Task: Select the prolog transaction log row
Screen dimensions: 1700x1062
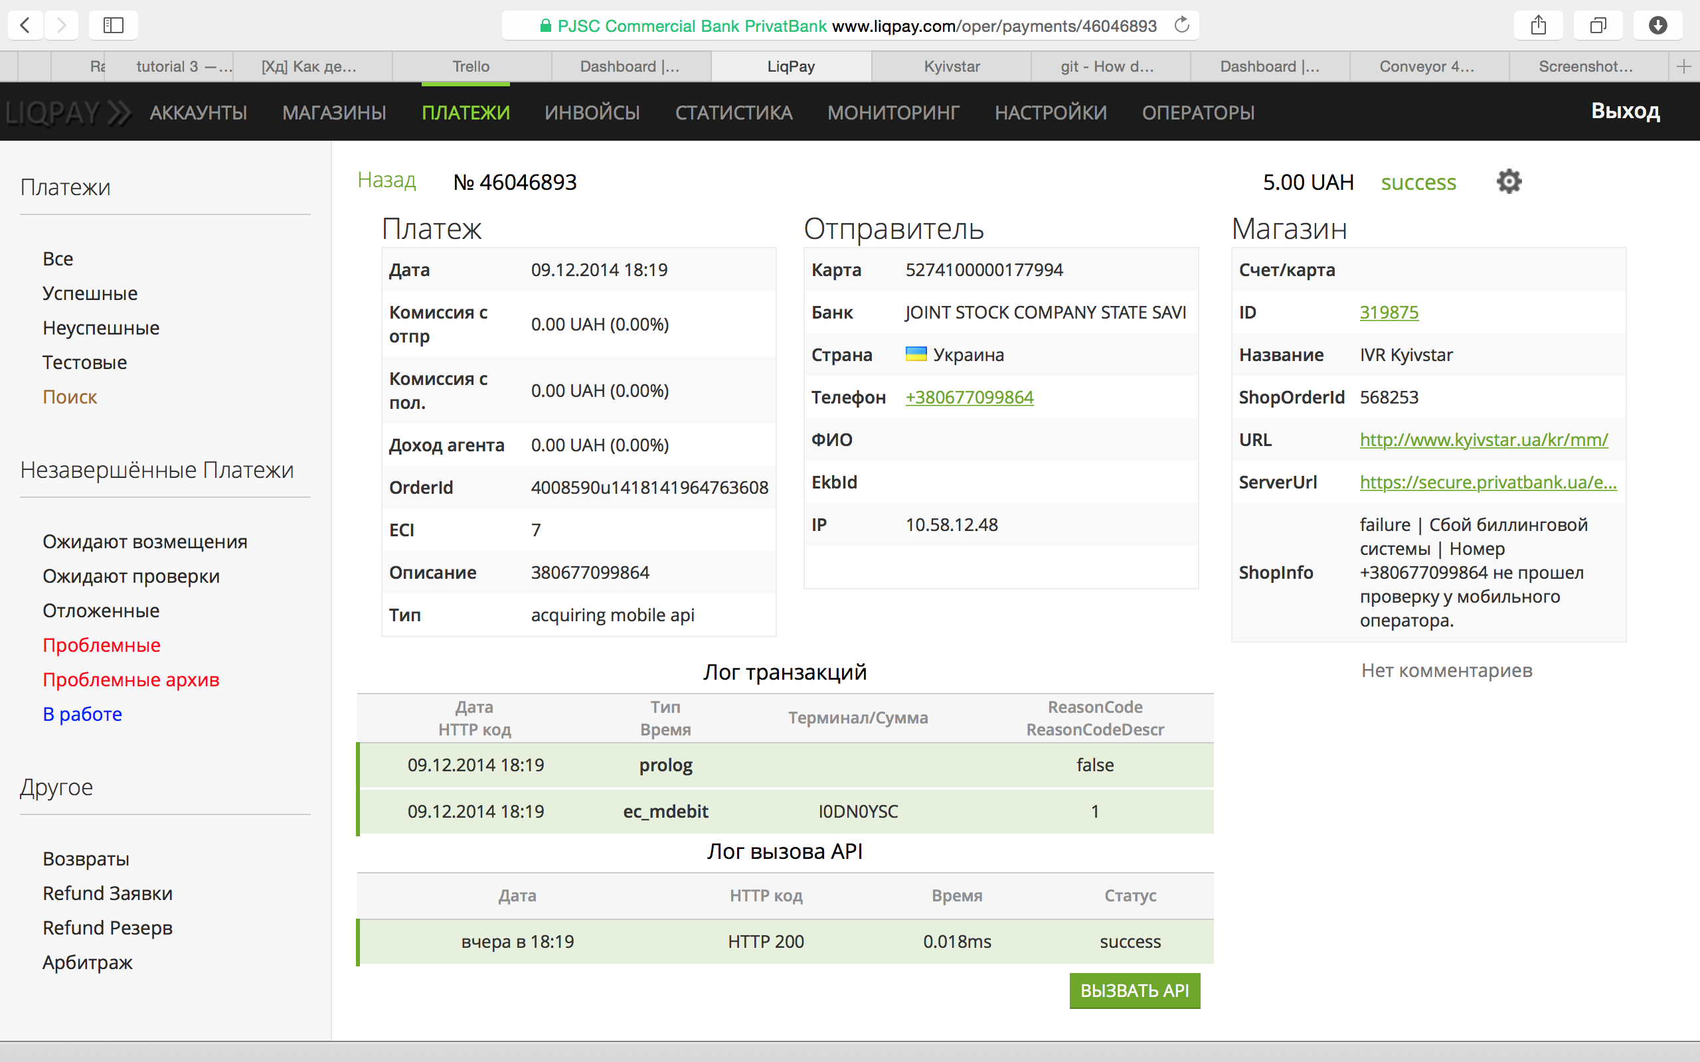Action: [786, 765]
